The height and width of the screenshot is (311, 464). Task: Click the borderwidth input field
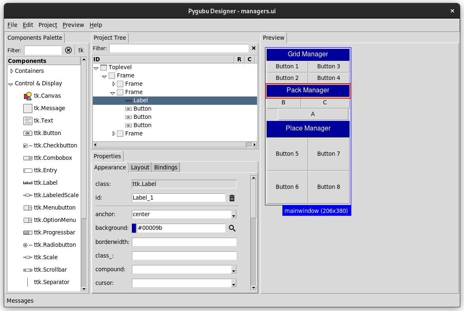(x=184, y=242)
